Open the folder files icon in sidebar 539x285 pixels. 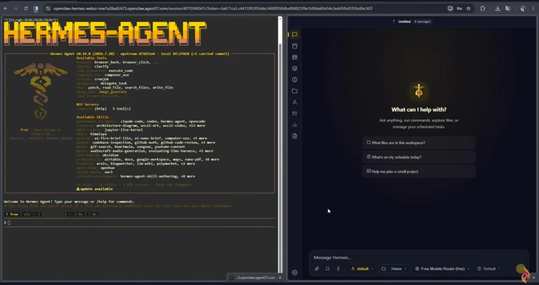point(295,91)
